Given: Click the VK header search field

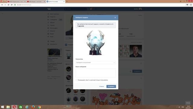Looking at the screenshot, I should 75,9.
